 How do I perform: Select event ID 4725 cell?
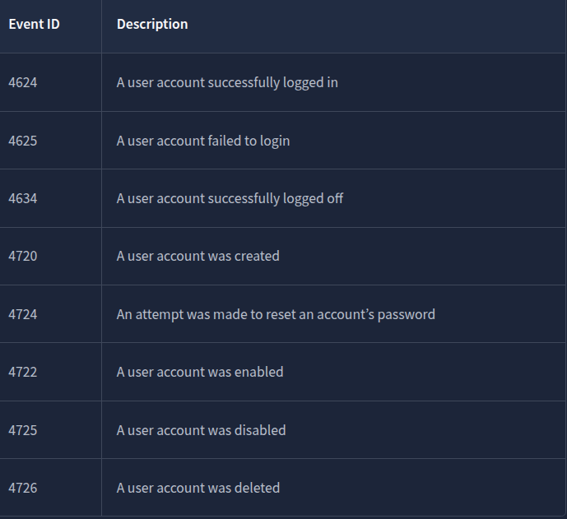click(23, 430)
